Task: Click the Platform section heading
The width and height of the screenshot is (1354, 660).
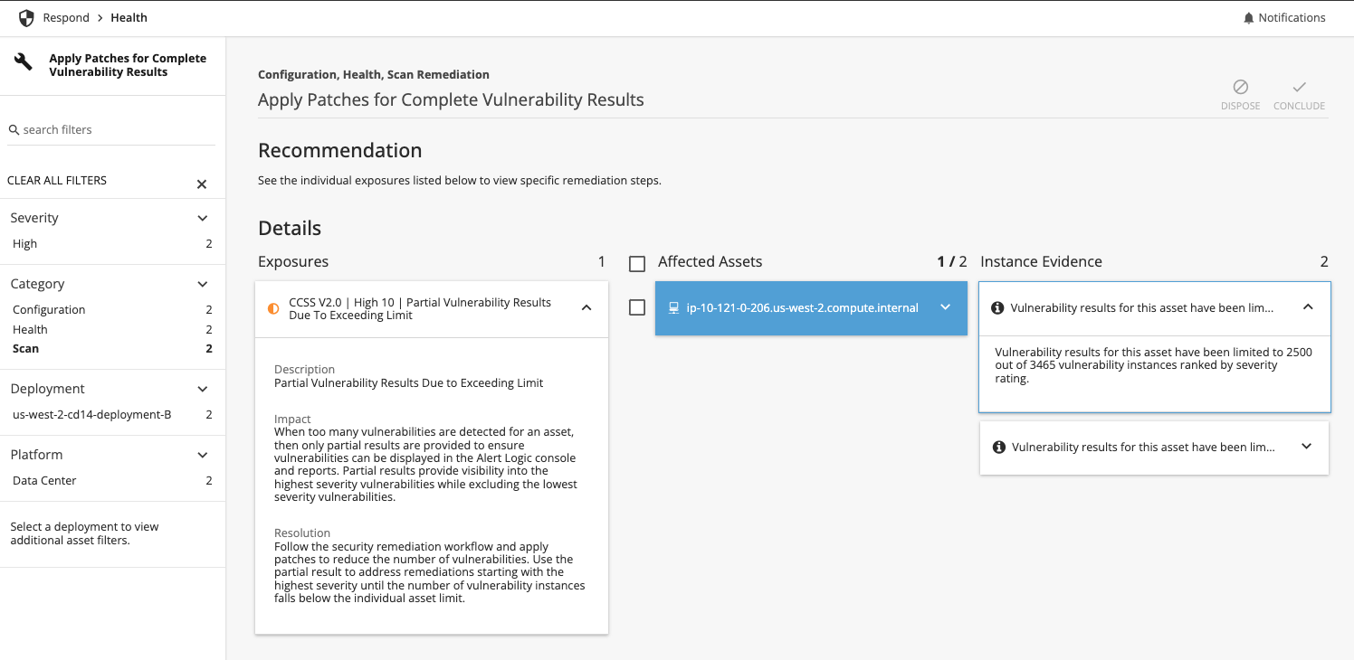Action: (x=36, y=455)
